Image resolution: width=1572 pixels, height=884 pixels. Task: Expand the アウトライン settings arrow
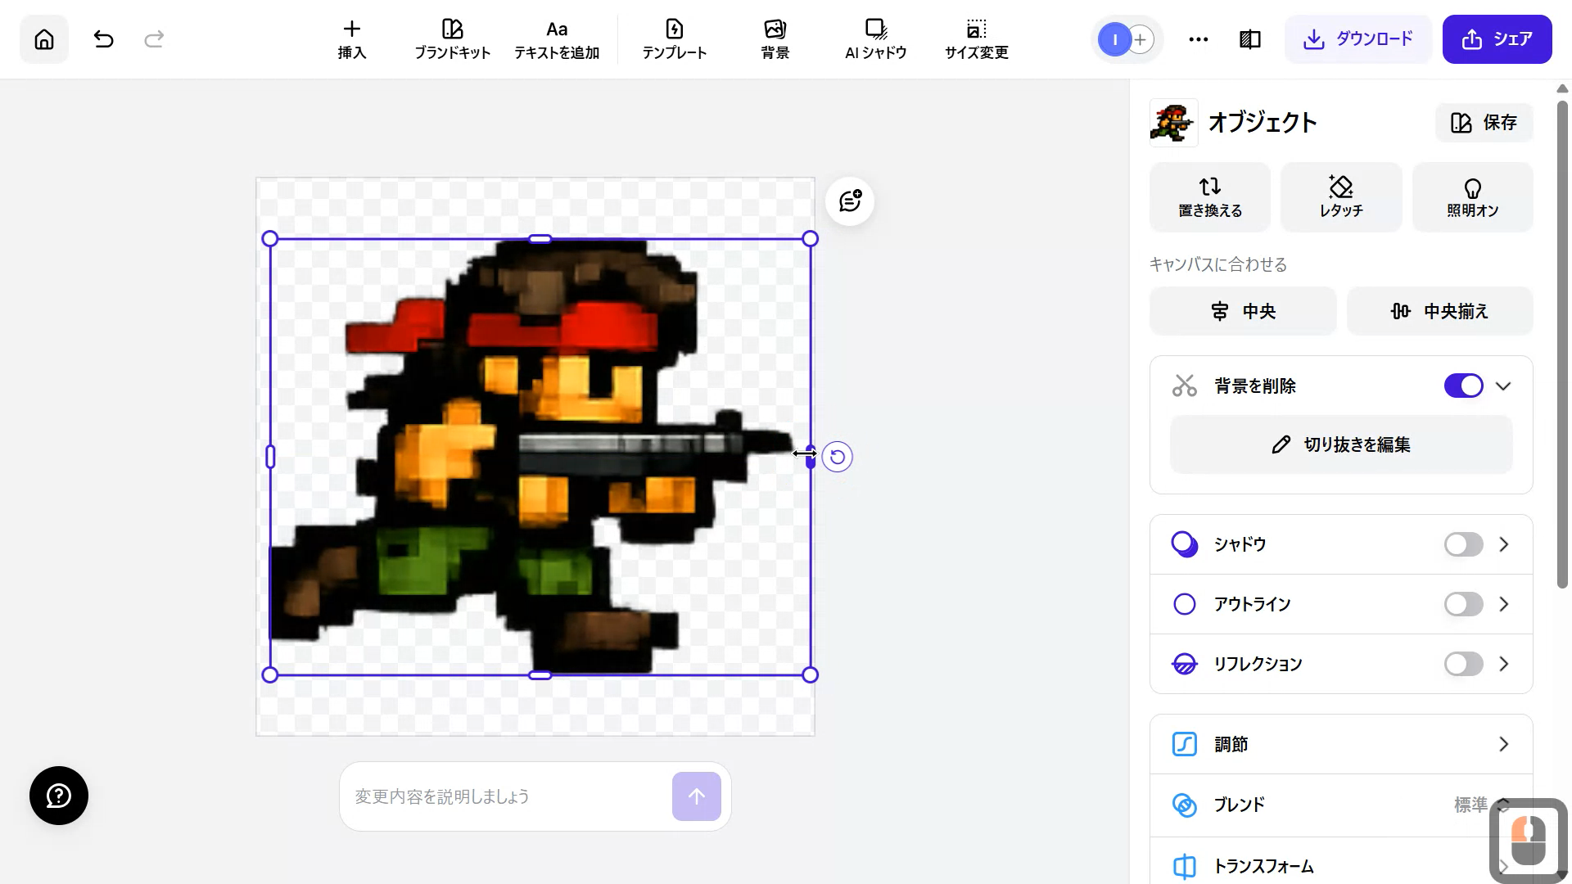(x=1503, y=604)
